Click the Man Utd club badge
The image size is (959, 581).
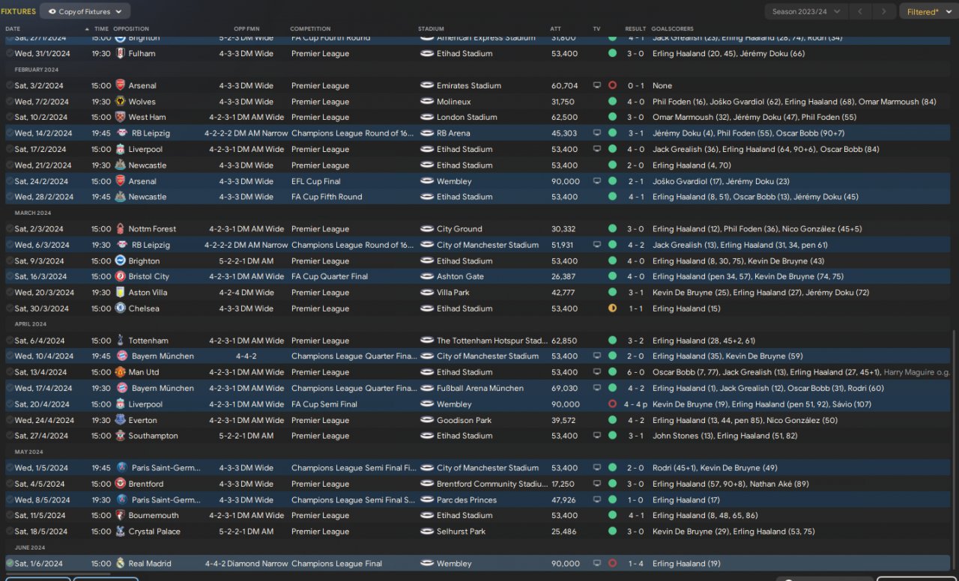[120, 372]
